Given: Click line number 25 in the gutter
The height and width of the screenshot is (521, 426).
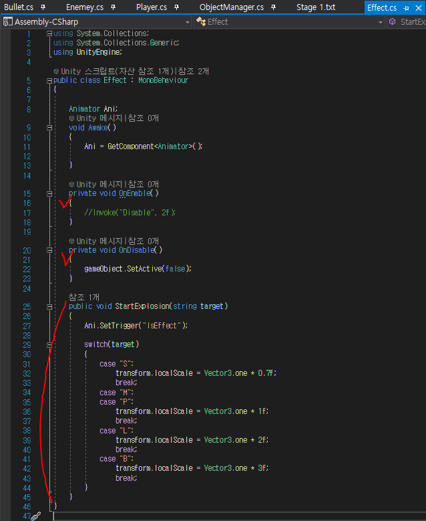Looking at the screenshot, I should [x=27, y=307].
